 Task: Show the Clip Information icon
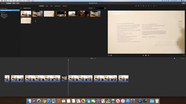click(x=156, y=6)
